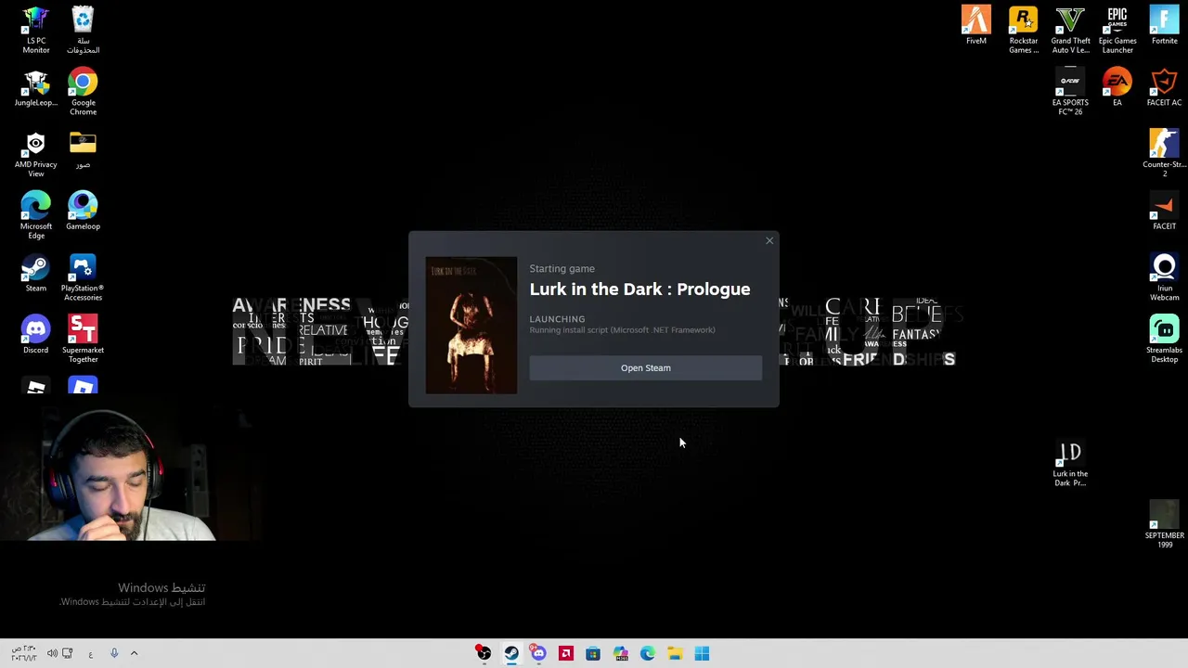The width and height of the screenshot is (1188, 668).
Task: Open the Rockstar Games Launcher shortcut
Action: 1023,30
